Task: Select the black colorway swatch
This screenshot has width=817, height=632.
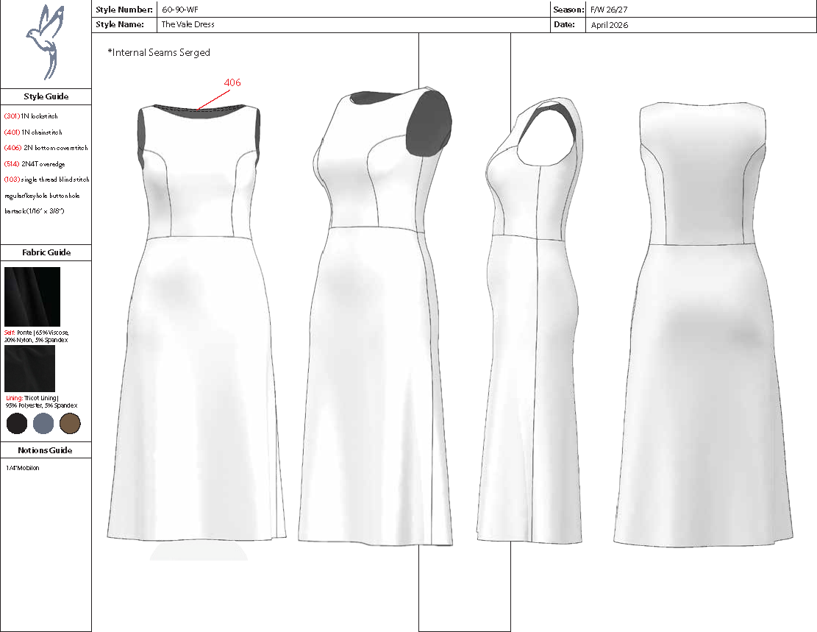Action: click(15, 423)
